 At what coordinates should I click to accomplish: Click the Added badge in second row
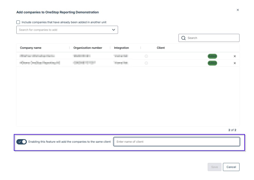[212, 63]
